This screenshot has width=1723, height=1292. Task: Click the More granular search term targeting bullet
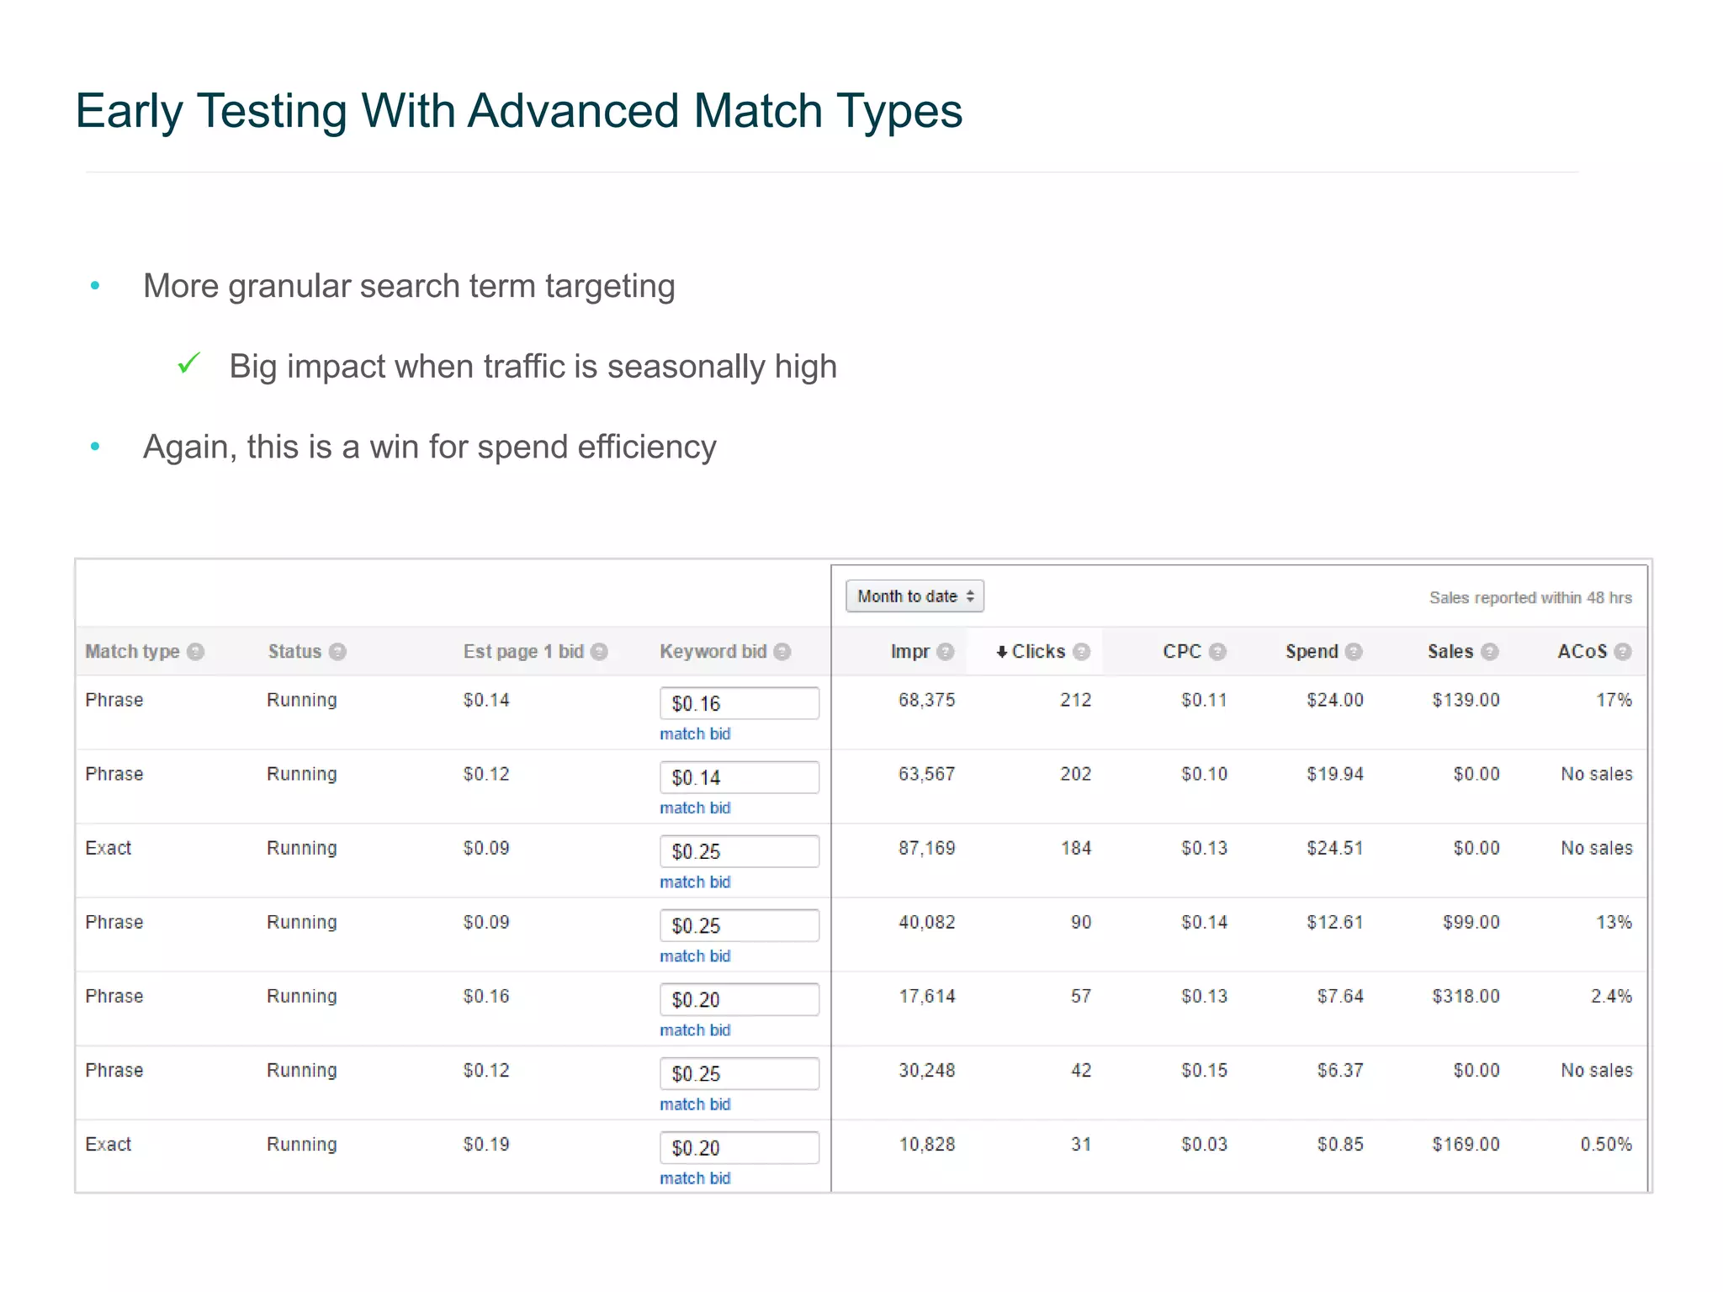tap(409, 286)
